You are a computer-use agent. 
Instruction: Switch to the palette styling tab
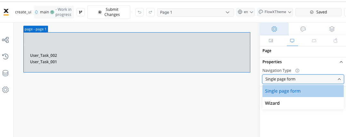pos(303,29)
